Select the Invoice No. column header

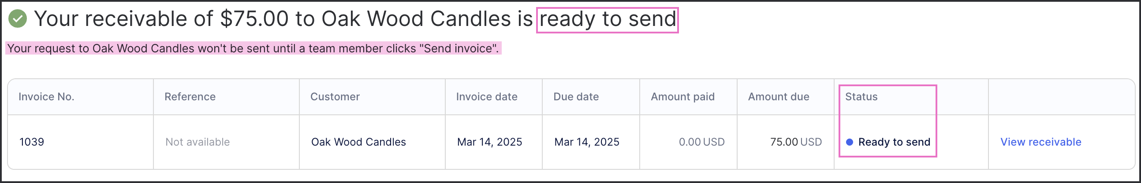(x=46, y=97)
